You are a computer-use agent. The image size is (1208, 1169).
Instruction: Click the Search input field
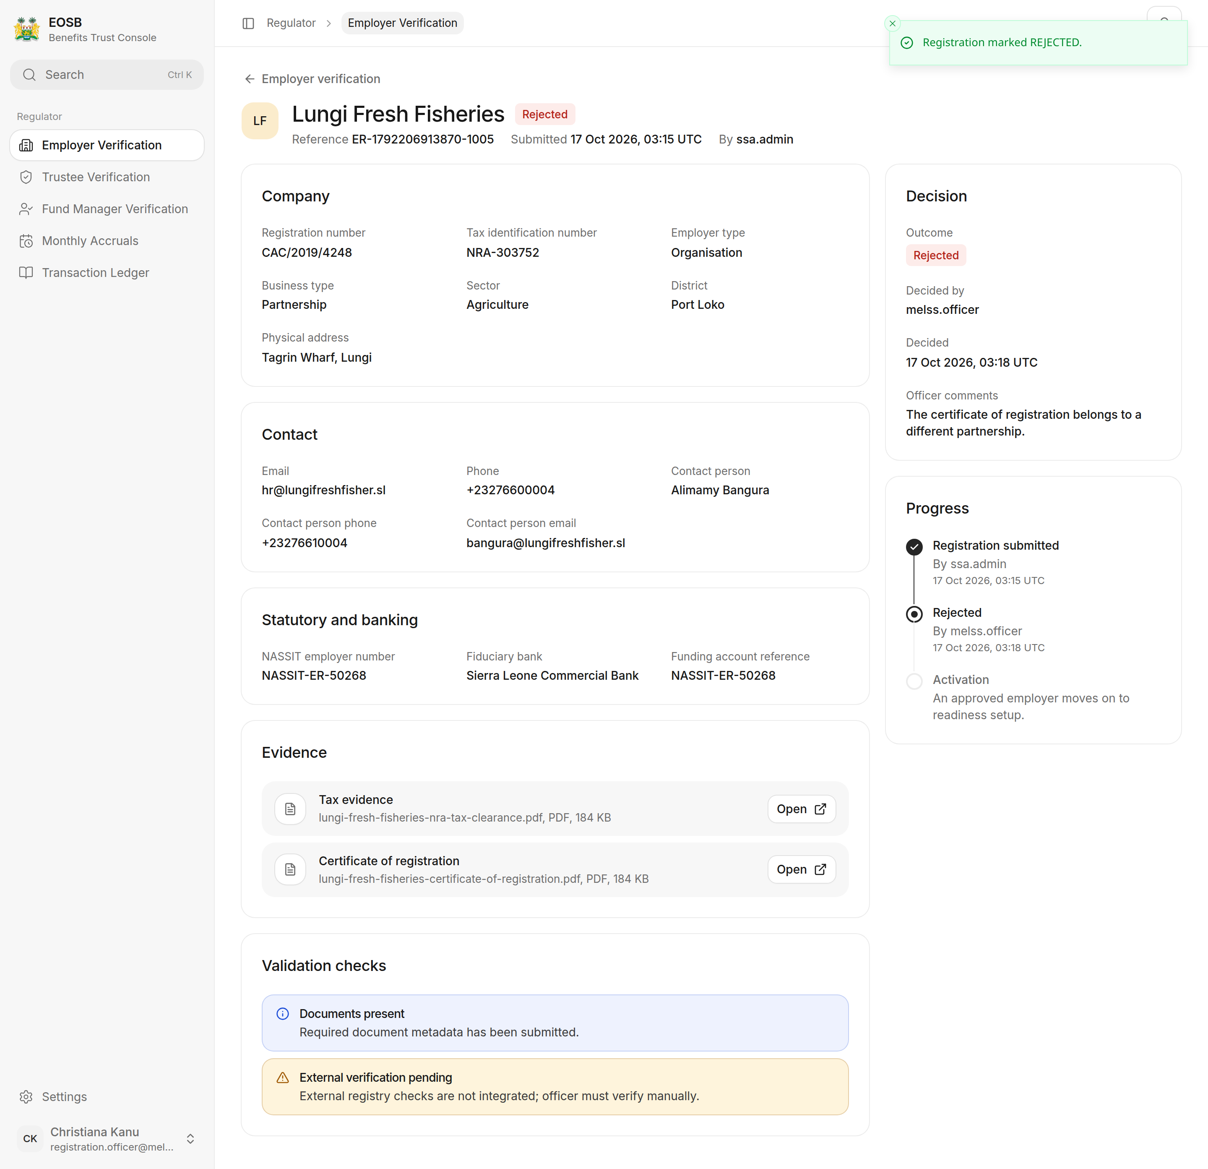(107, 75)
